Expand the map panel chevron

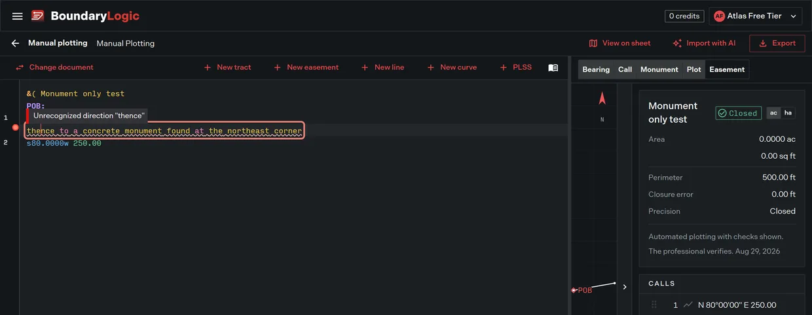click(625, 287)
